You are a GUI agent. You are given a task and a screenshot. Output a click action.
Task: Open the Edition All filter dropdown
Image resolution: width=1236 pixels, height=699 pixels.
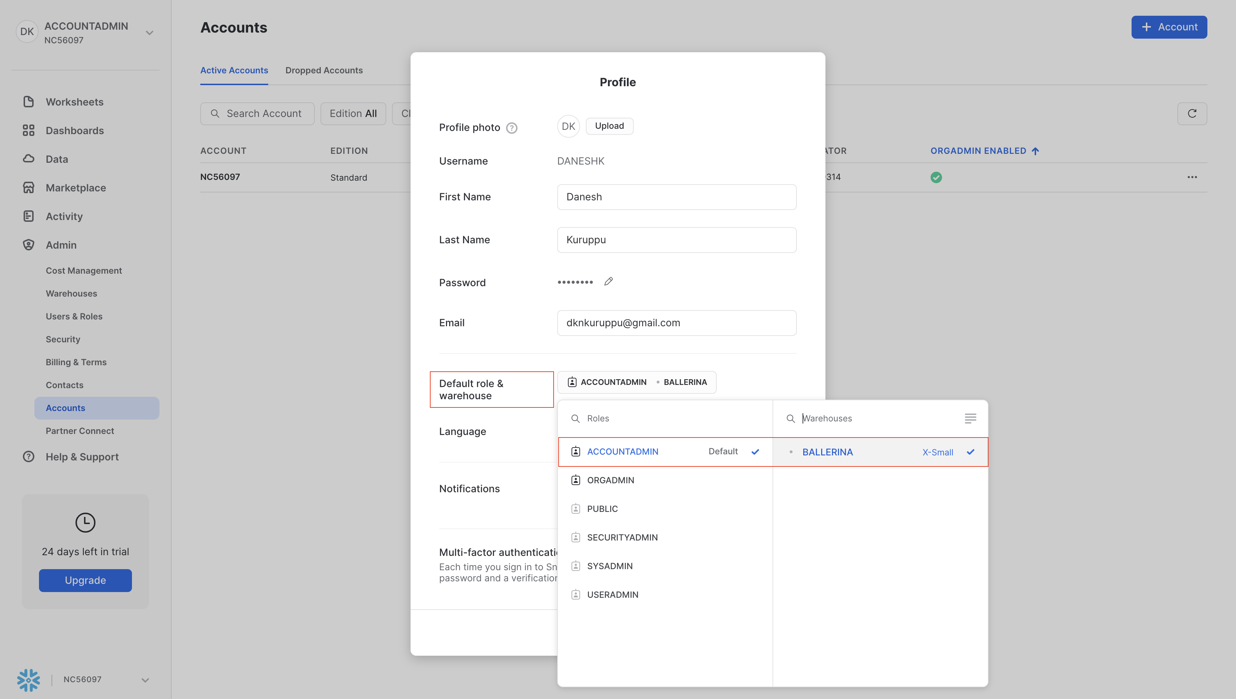point(353,114)
